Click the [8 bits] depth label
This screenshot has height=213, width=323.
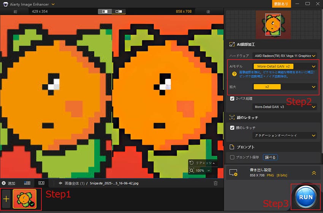click(x=282, y=175)
